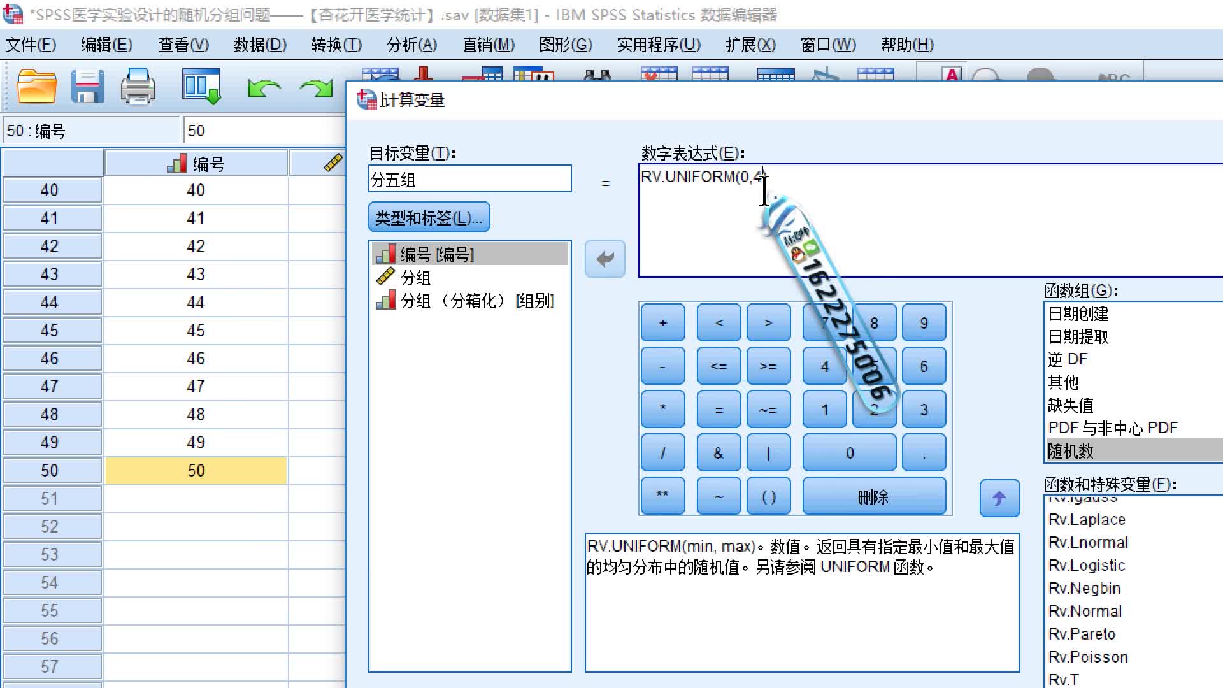Click the variable transfer arrow button
This screenshot has width=1223, height=688.
[604, 259]
